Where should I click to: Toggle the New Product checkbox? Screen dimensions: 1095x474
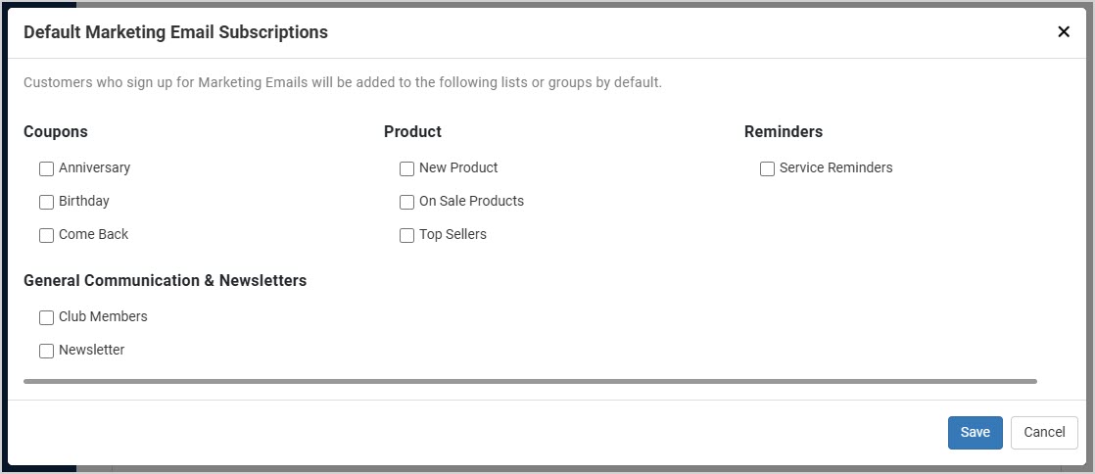[x=406, y=169]
